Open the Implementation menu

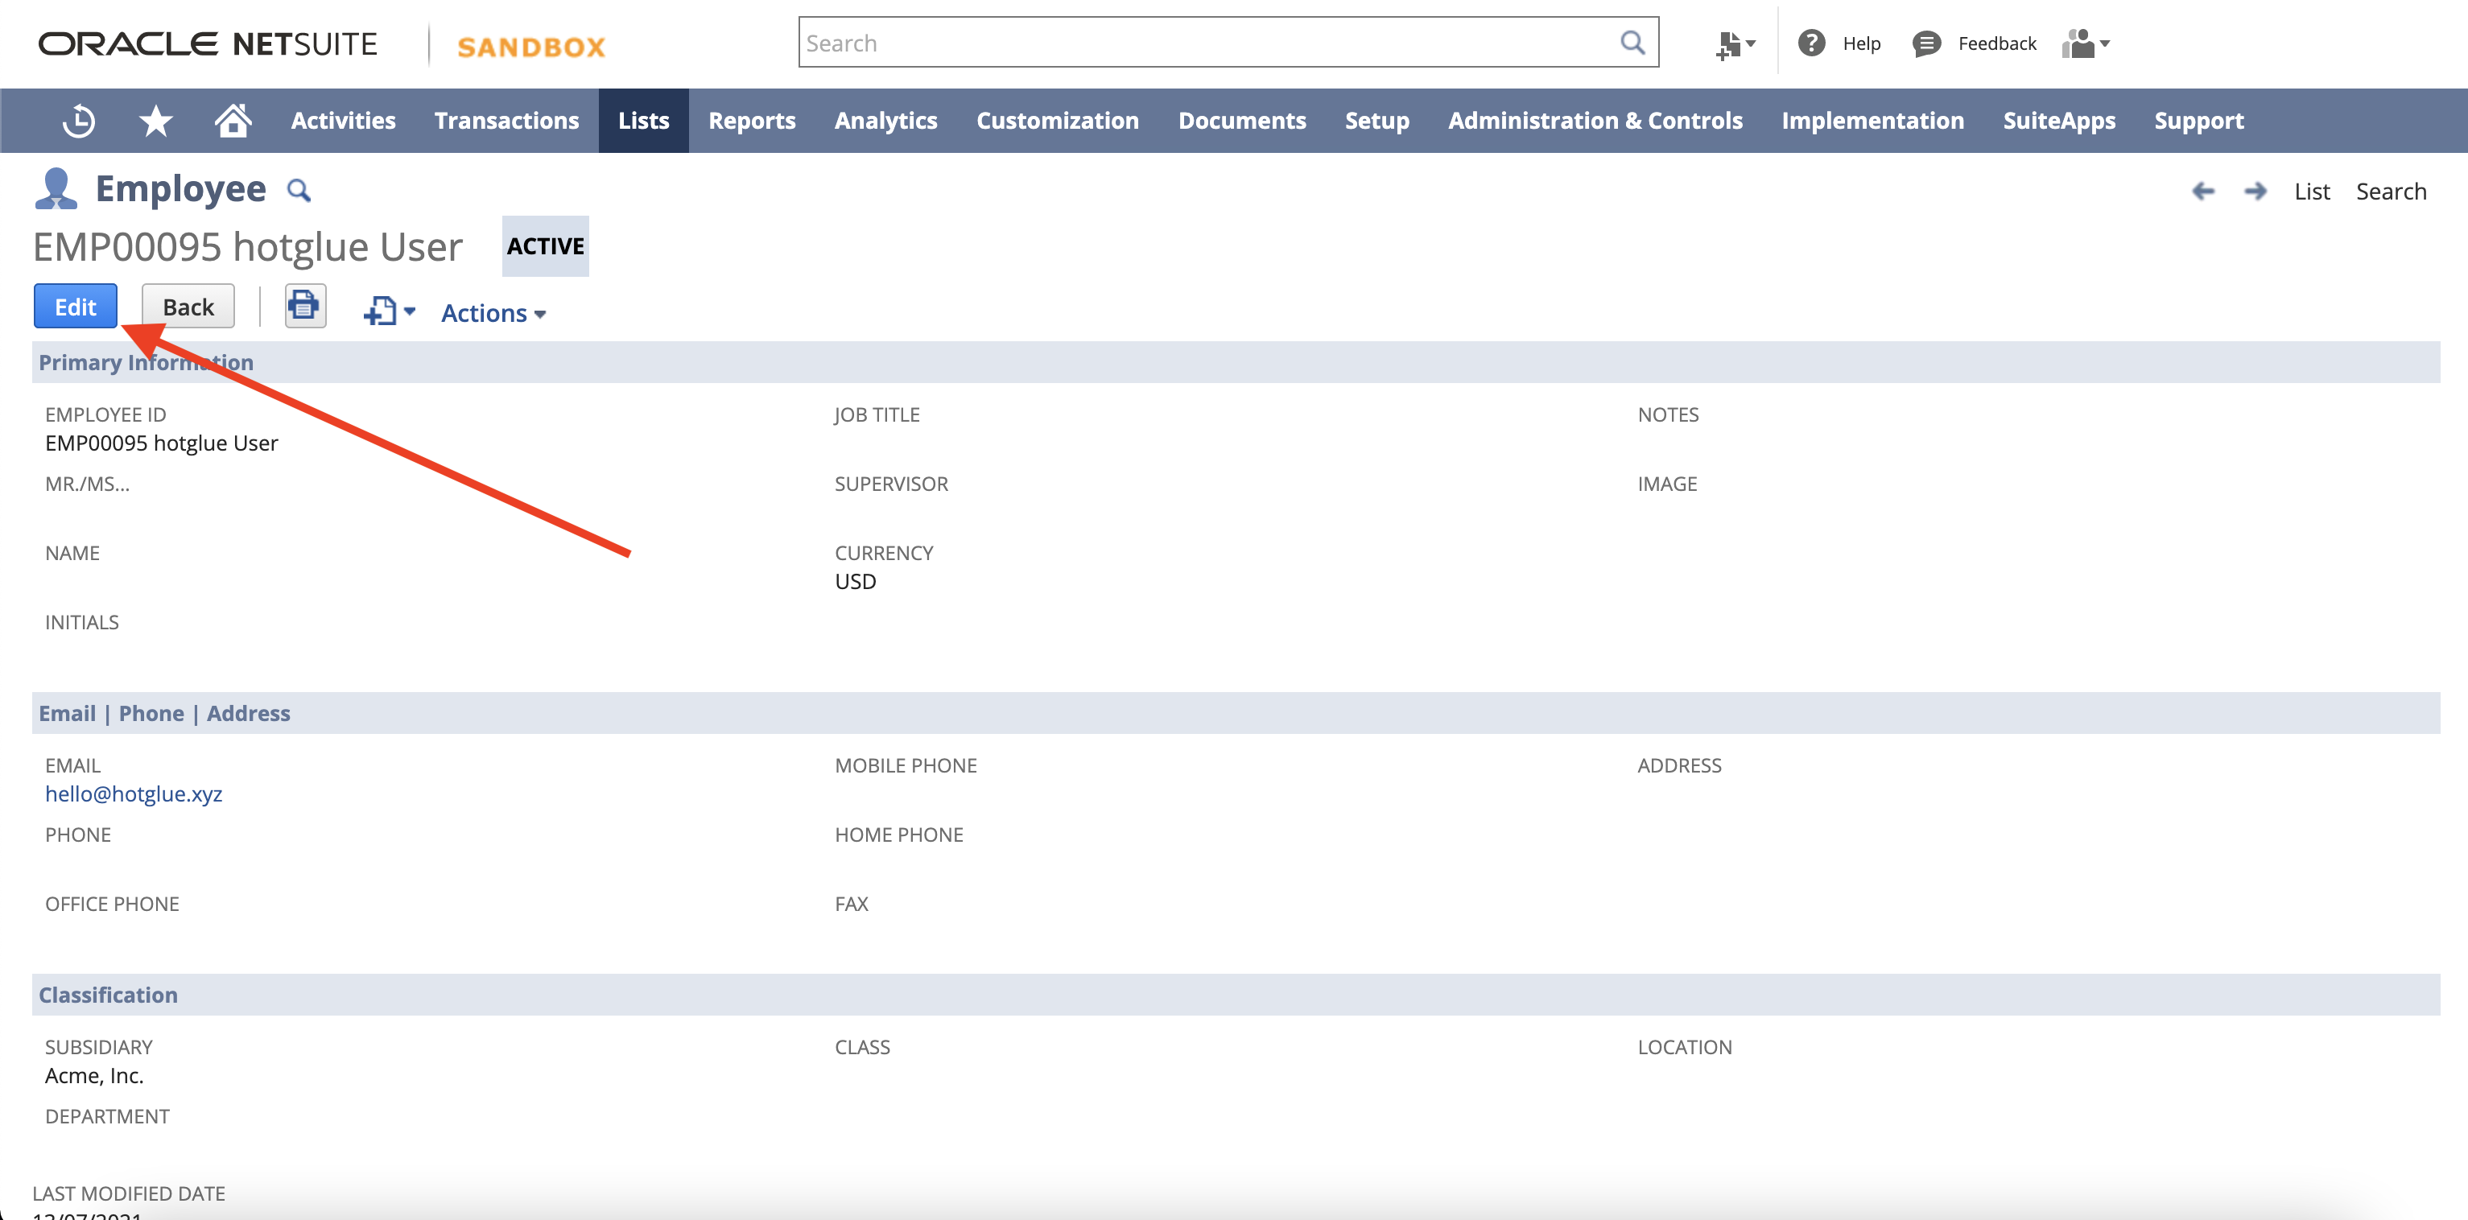[x=1873, y=121]
